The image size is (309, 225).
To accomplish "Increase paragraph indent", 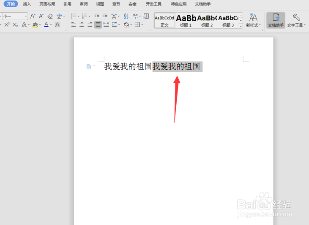I will pos(105,16).
